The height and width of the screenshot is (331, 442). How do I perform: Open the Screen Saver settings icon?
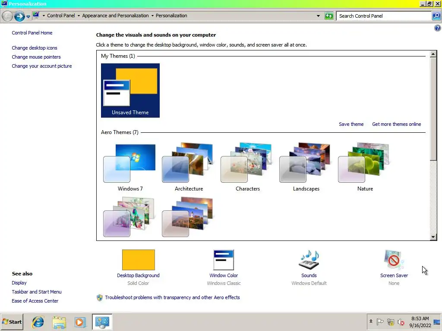click(x=394, y=259)
